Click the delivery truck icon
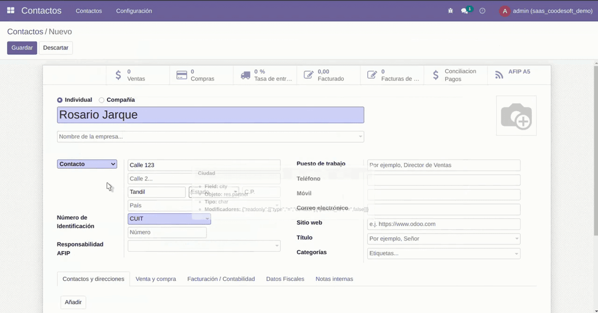 click(x=245, y=75)
